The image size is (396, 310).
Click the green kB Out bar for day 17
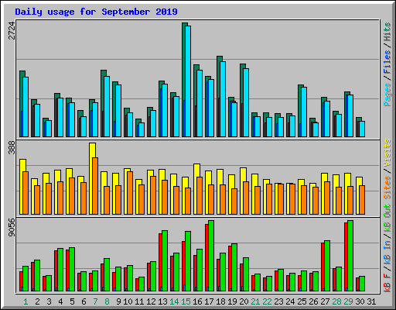tap(211, 256)
